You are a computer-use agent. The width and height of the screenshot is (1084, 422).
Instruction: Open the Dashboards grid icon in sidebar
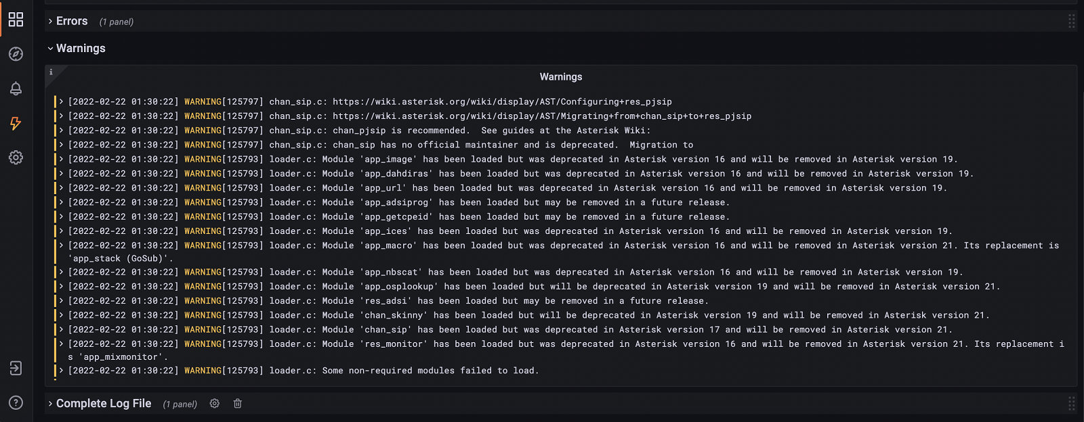16,20
